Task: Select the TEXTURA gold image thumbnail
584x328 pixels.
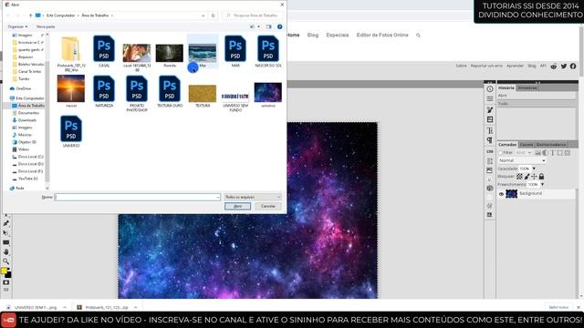Action: [203, 95]
